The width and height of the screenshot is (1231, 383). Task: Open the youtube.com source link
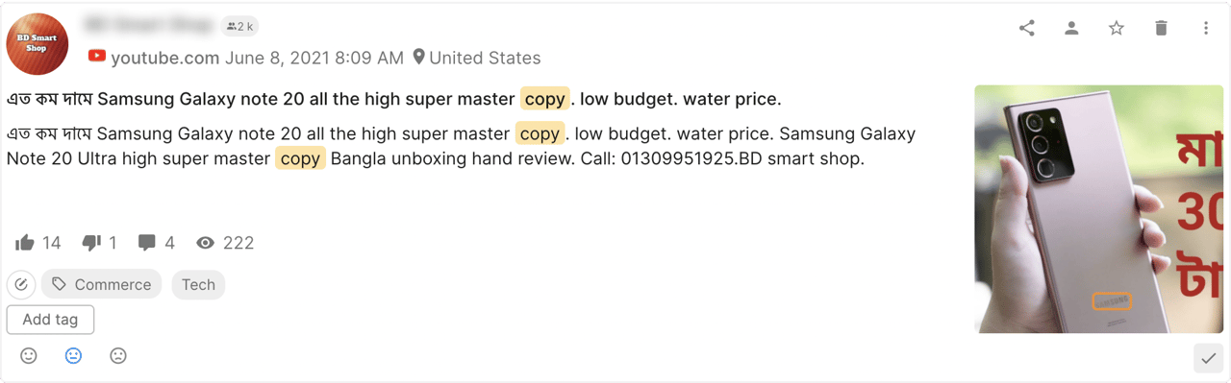[165, 58]
